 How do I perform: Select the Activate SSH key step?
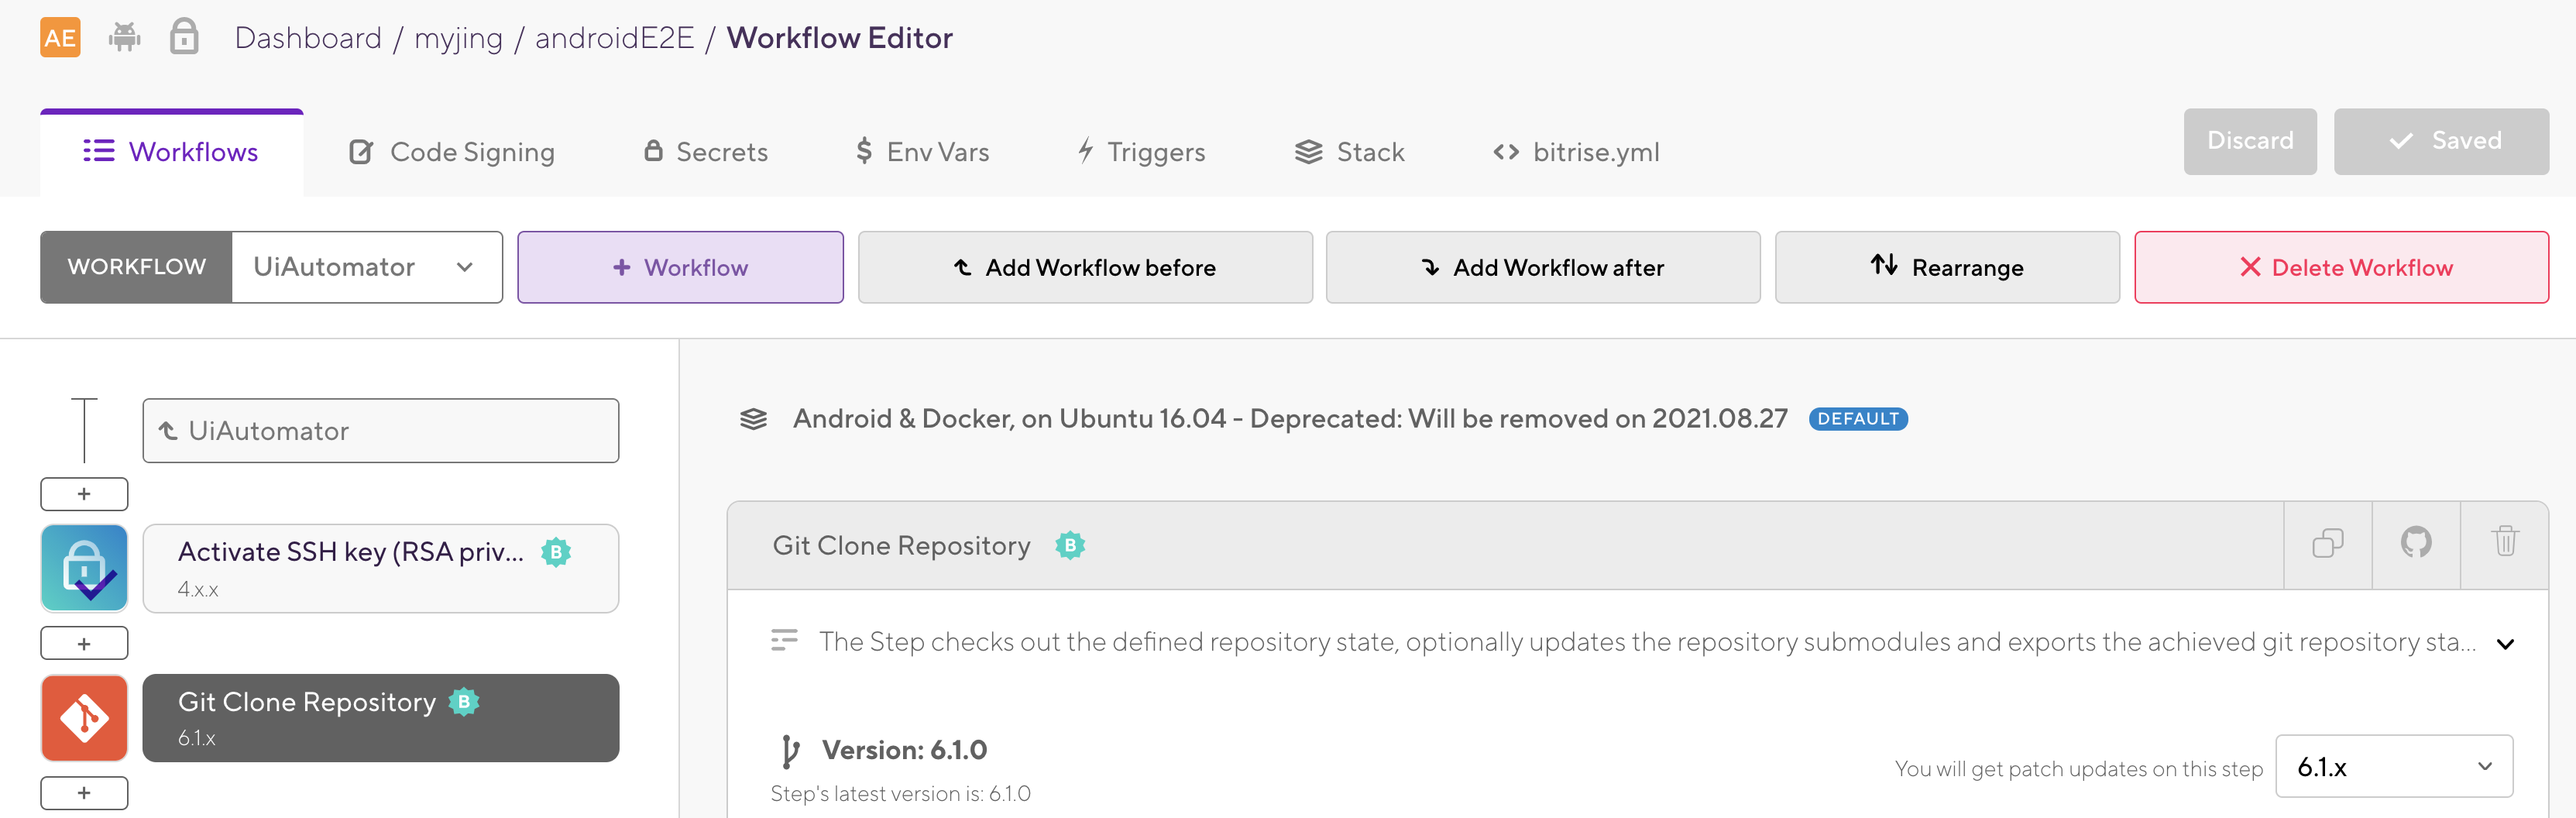380,567
